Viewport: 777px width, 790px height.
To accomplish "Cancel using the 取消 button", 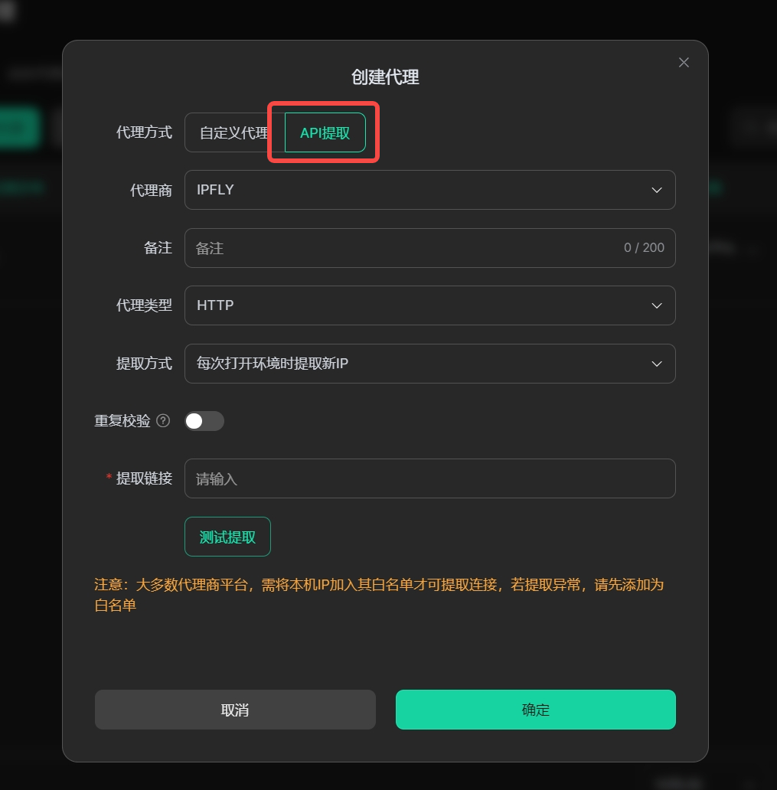I will click(x=235, y=710).
